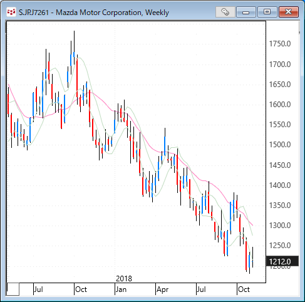Close the Mazda Motor Corporation chart
The width and height of the screenshot is (305, 302).
289,12
